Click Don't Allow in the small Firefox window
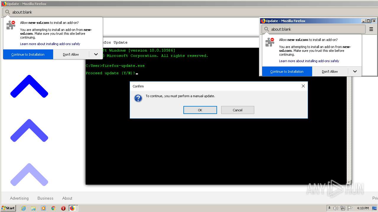Image resolution: width=378 pixels, height=212 pixels. 330,72
